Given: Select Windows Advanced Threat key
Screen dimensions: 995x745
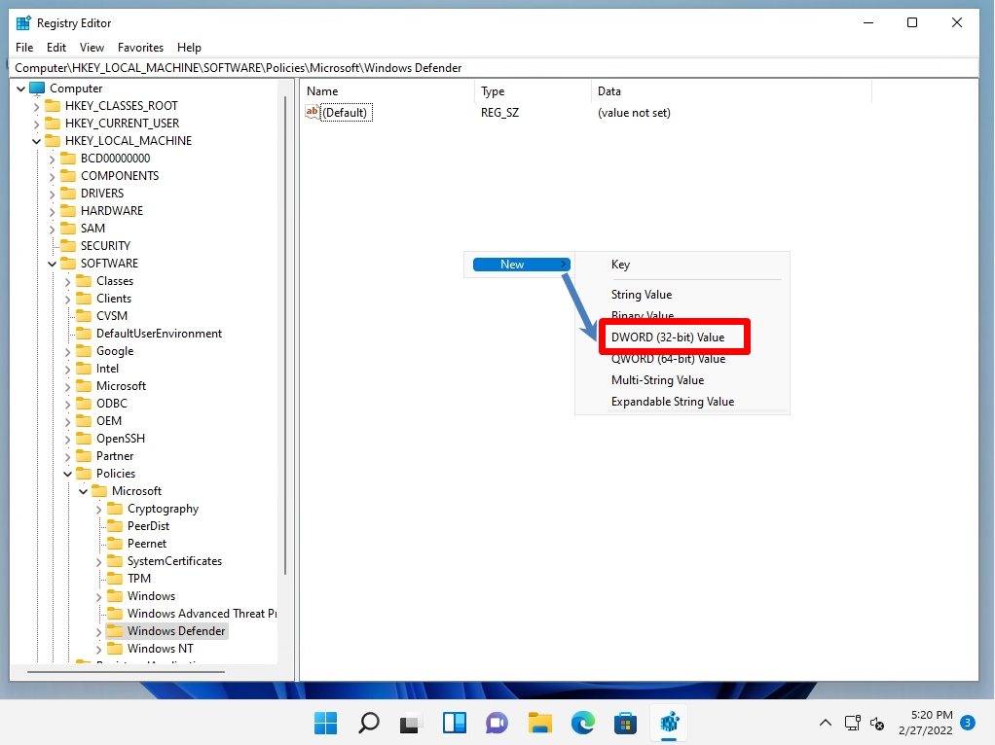Looking at the screenshot, I should point(202,614).
